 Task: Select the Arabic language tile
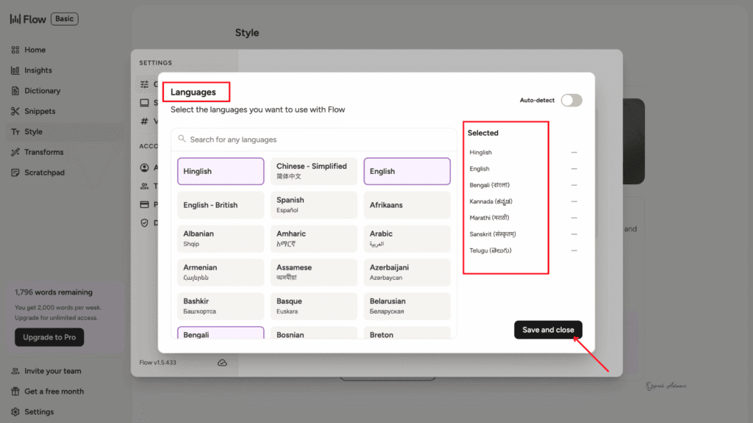[x=407, y=239]
